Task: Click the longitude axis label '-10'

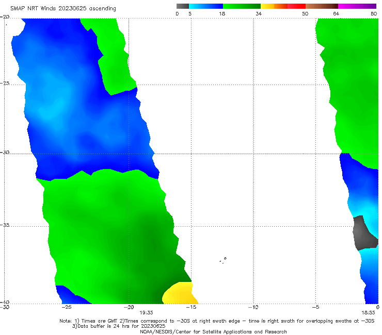Action: point(253,307)
